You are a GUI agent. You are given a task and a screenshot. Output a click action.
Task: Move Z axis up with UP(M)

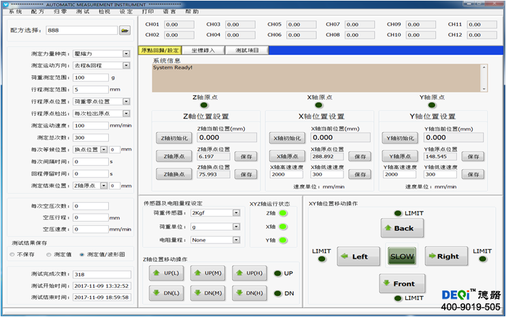click(208, 273)
